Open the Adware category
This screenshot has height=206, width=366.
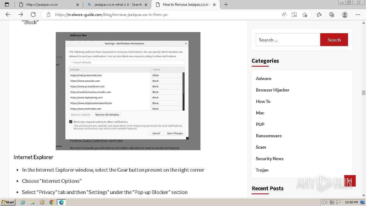tap(264, 78)
